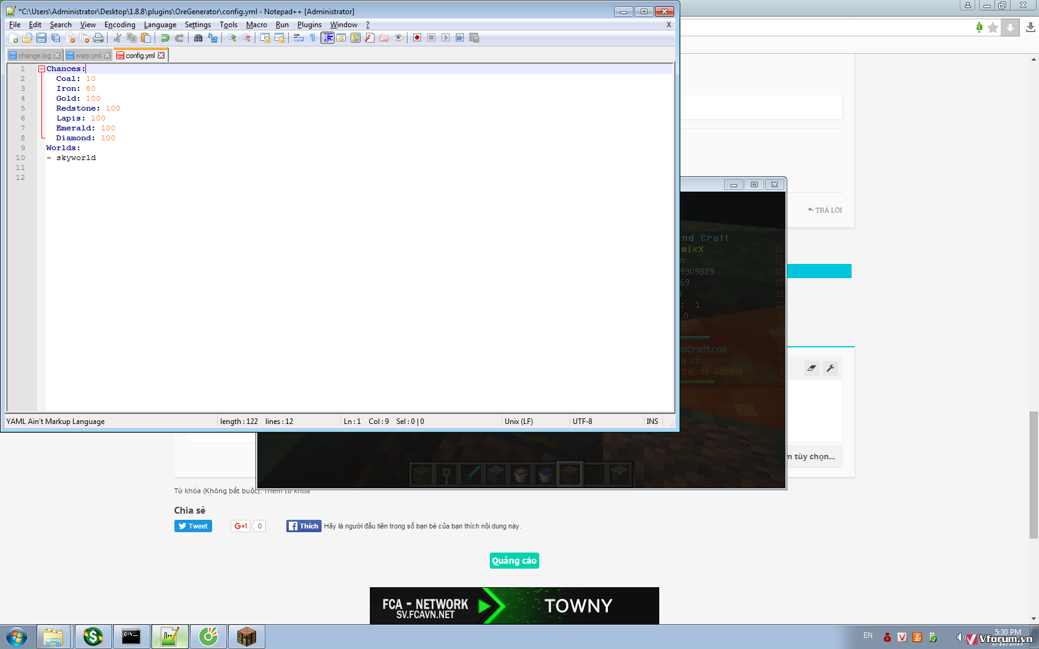Click the Close document toolbar icon
This screenshot has height=649, width=1039.
(x=70, y=38)
